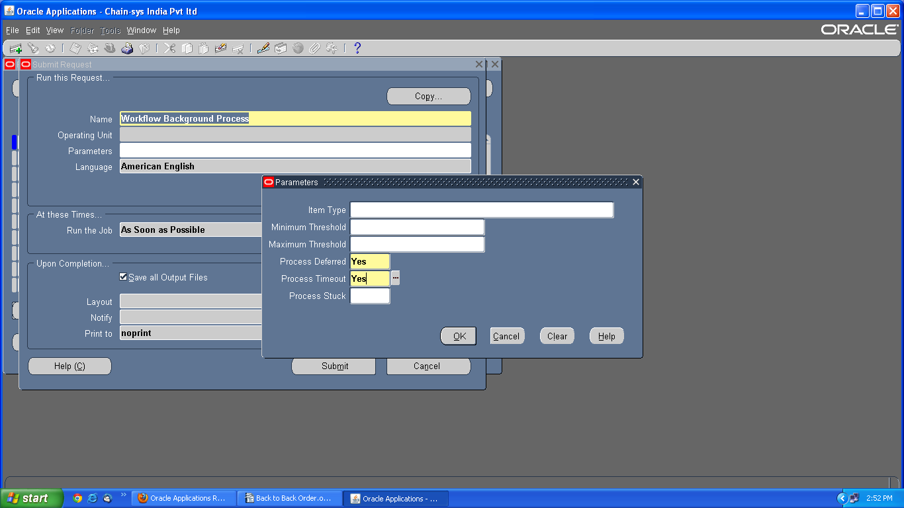
Task: Open the Folder menu
Action: tap(83, 30)
